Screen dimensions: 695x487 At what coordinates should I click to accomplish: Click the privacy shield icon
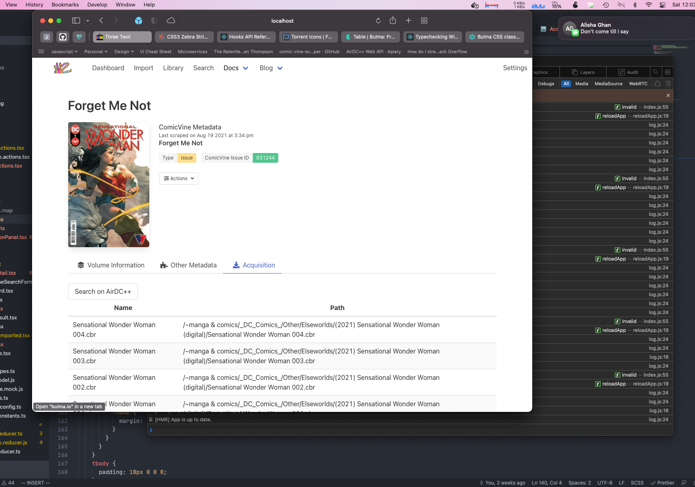click(x=154, y=21)
